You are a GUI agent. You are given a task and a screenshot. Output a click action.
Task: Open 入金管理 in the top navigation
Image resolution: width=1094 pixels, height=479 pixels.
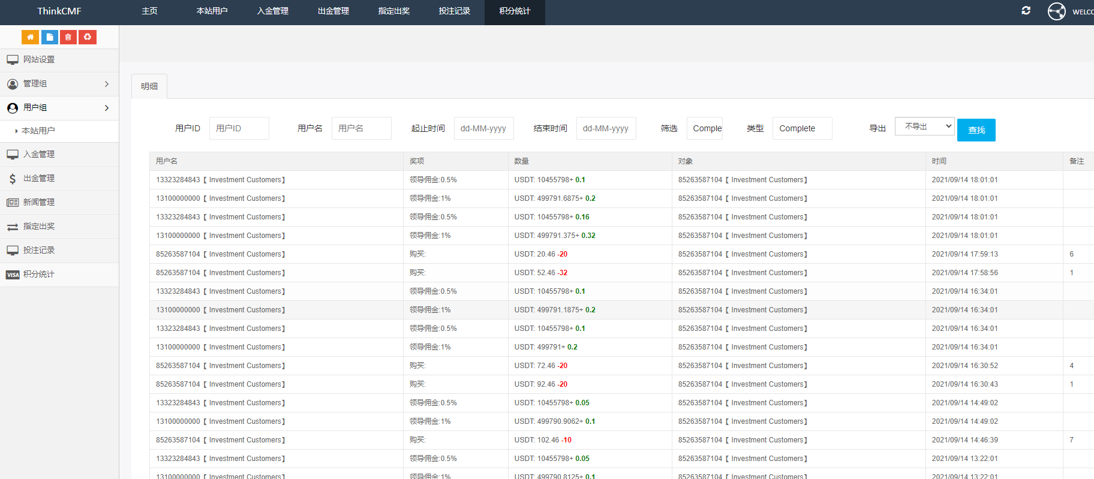[x=273, y=11]
